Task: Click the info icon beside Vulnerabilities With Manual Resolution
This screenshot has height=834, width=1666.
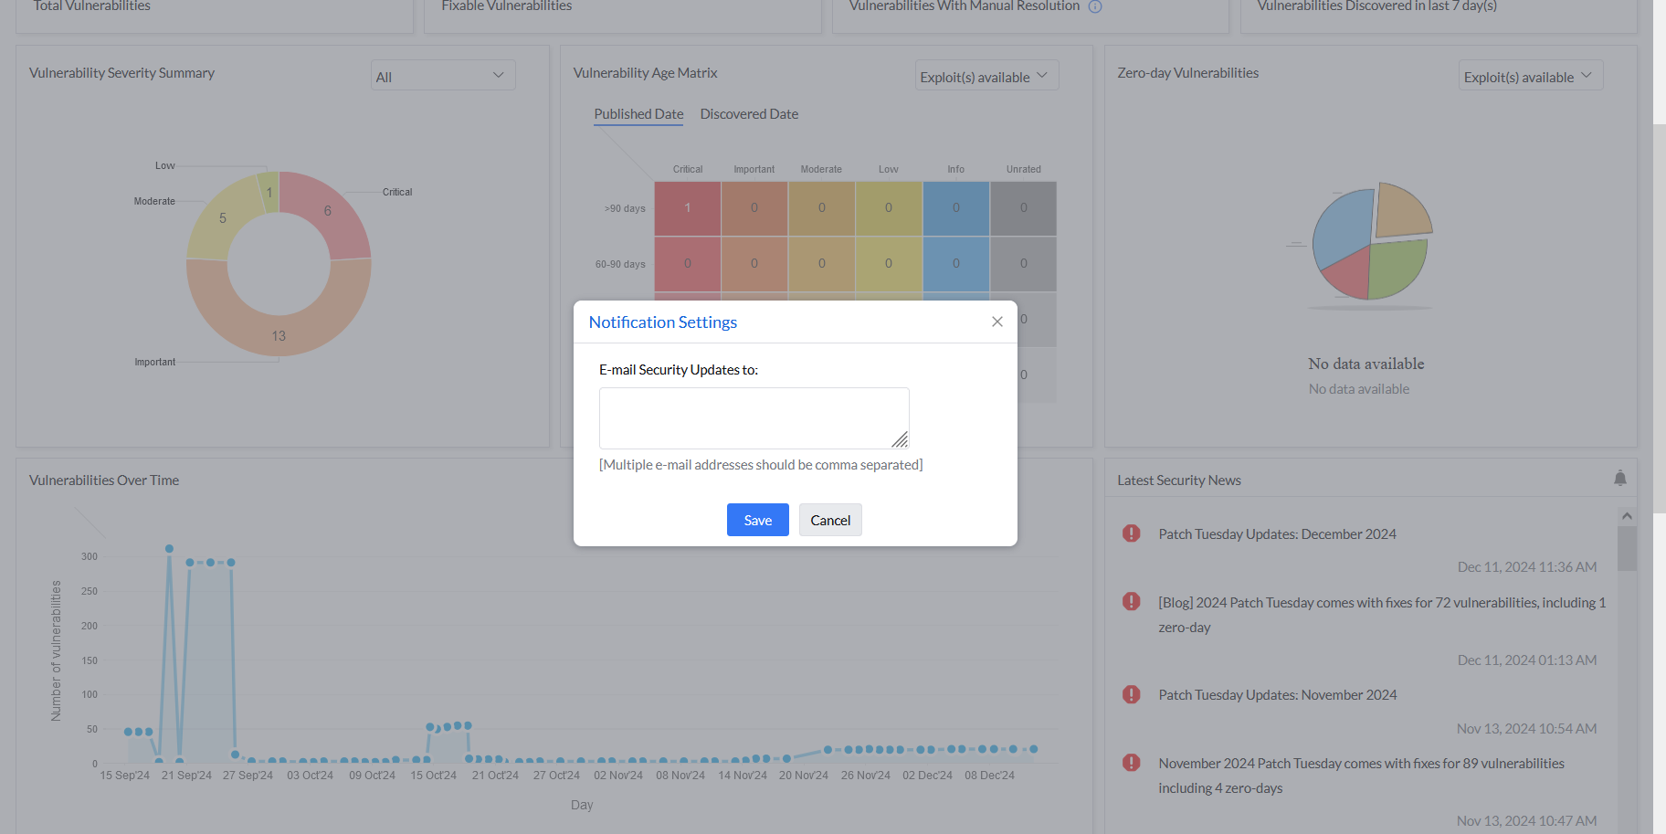Action: tap(1094, 6)
